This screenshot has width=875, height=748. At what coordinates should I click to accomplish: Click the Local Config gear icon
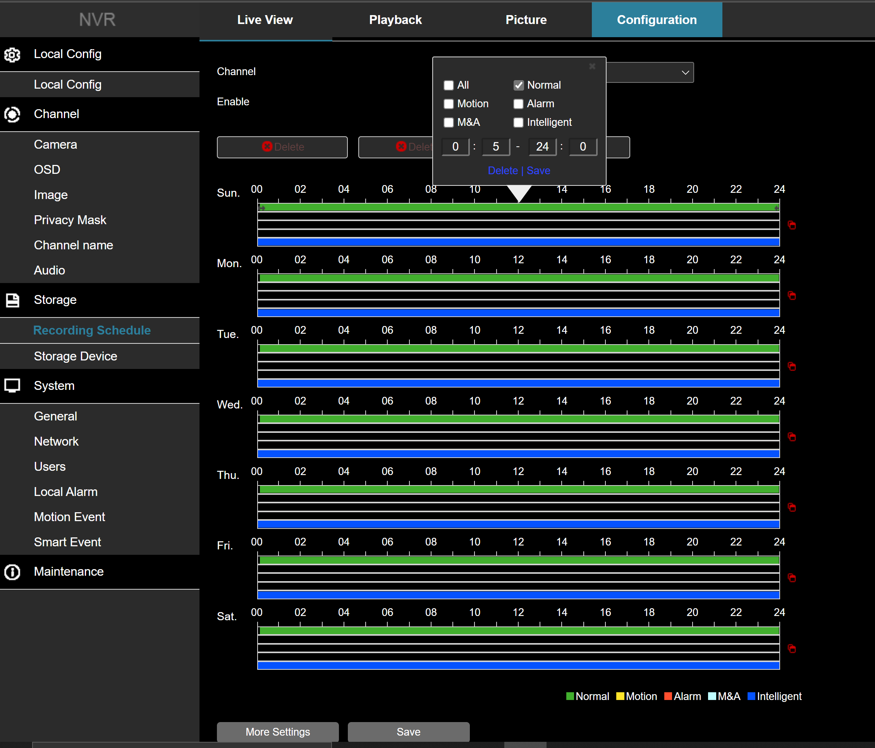pos(12,55)
